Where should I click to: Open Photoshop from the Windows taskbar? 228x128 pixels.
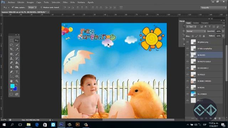pyautogui.click(x=61, y=124)
